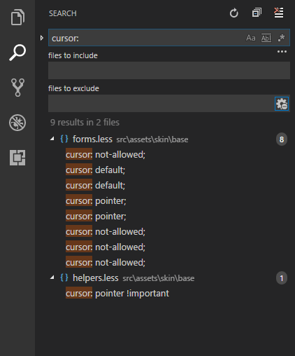Click the 'files to exclude' label
The height and width of the screenshot is (356, 295).
pyautogui.click(x=73, y=88)
